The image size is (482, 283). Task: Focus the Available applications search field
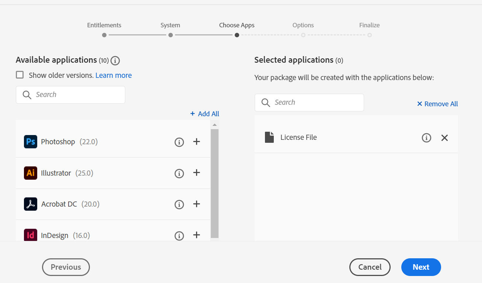coord(70,95)
